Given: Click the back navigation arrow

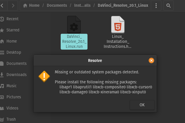Looking at the screenshot, I should (2, 5).
